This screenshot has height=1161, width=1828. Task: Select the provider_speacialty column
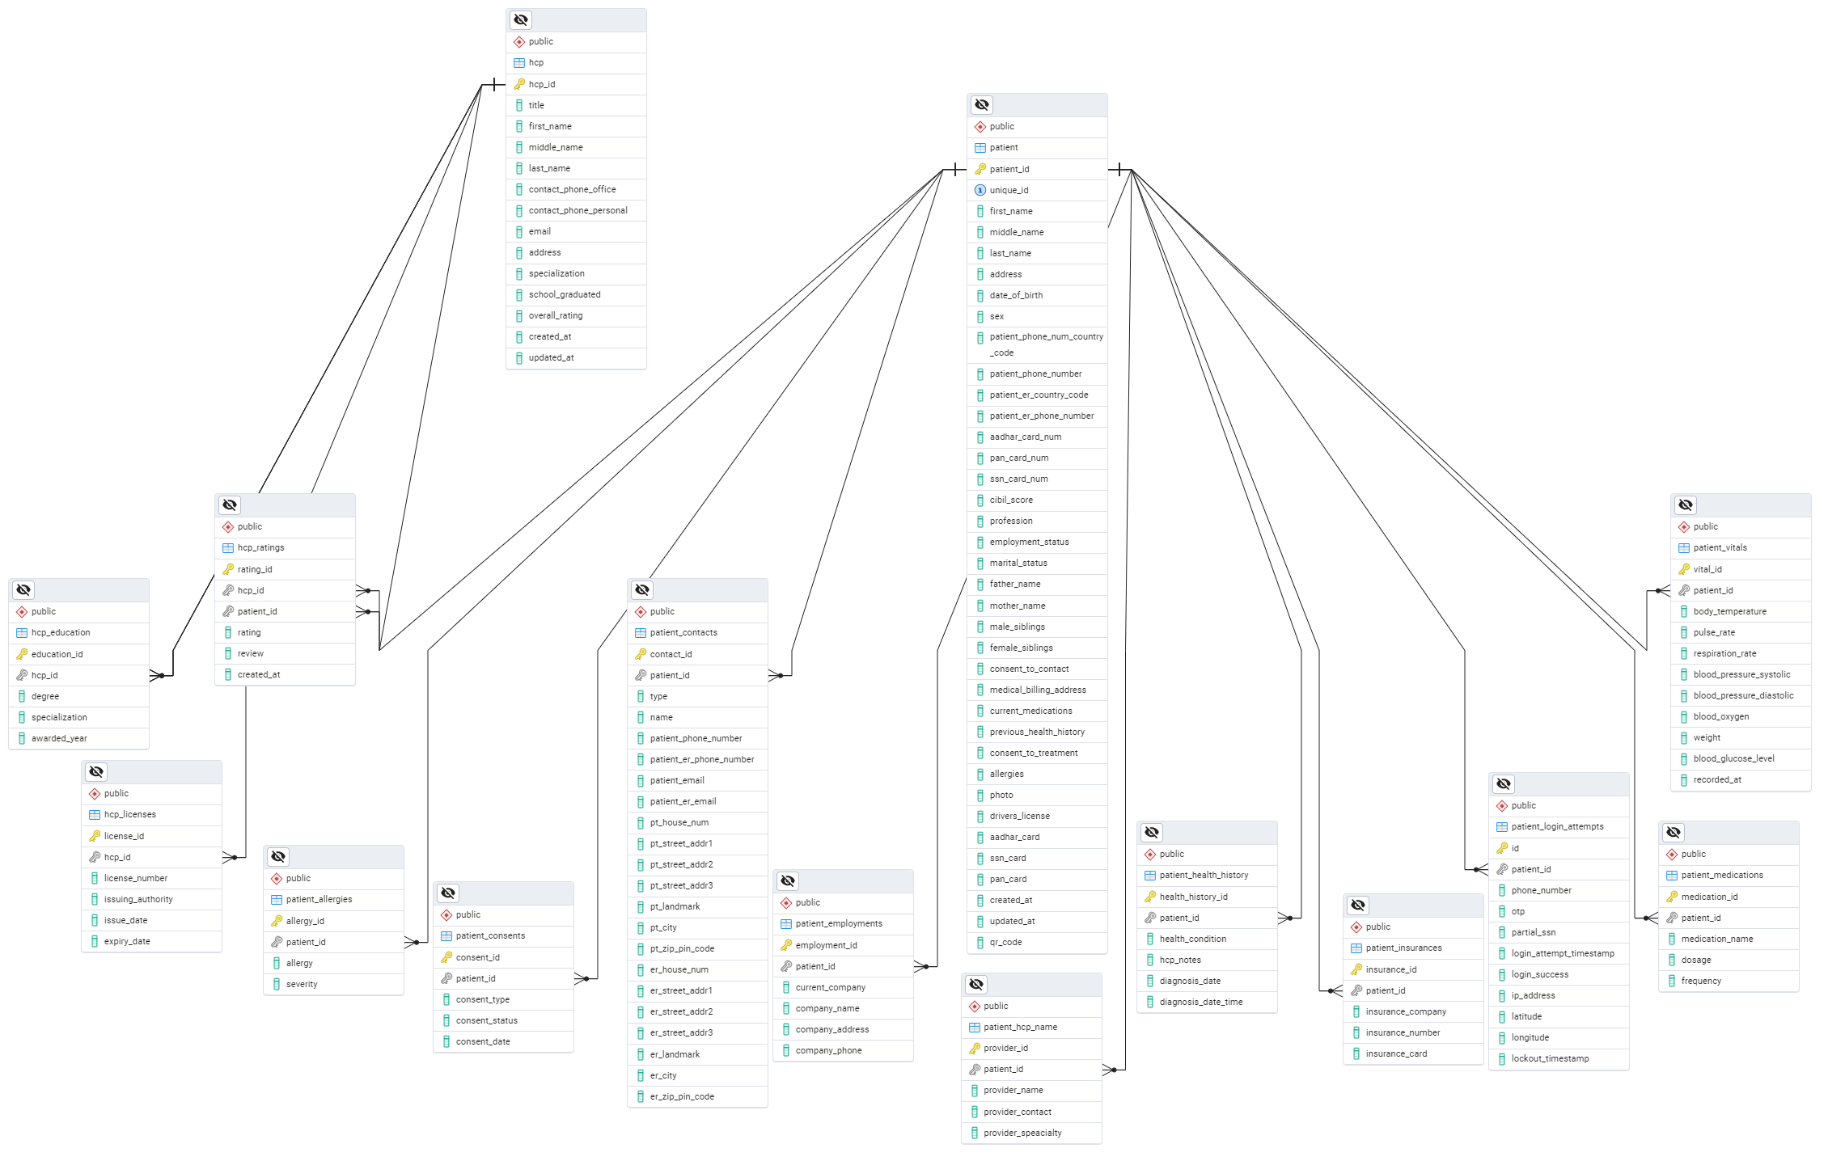pos(1031,1134)
